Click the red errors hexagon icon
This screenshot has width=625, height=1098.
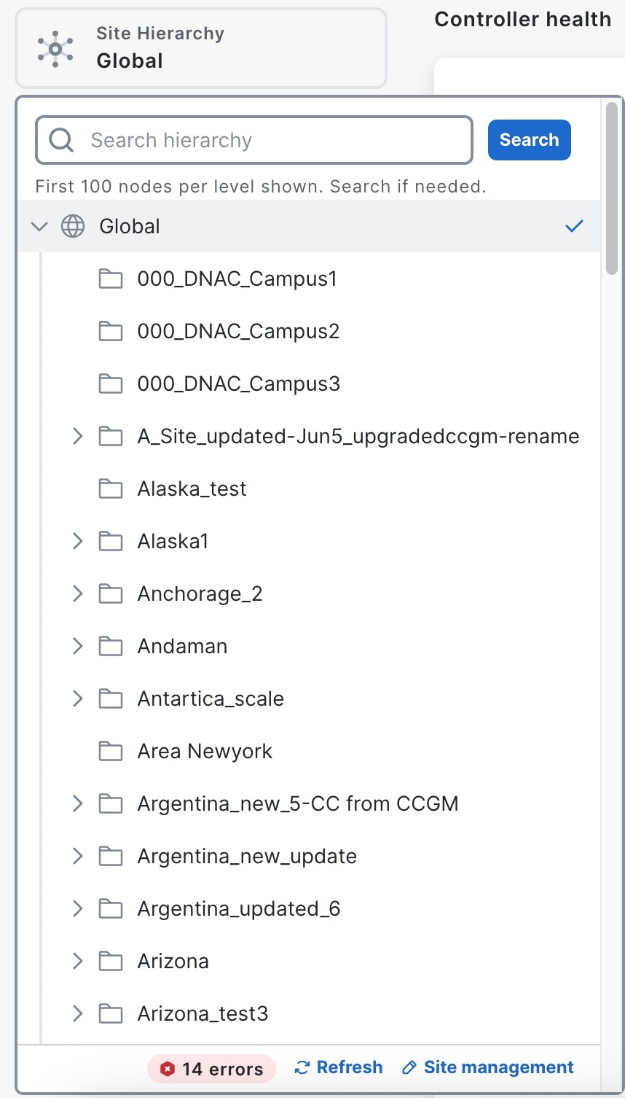(168, 1069)
